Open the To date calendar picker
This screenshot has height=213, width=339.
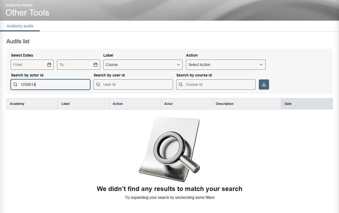(x=95, y=64)
